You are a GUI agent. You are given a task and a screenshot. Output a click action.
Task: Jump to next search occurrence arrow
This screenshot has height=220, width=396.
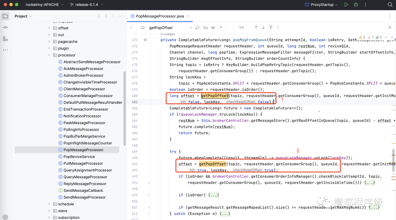tap(263, 27)
